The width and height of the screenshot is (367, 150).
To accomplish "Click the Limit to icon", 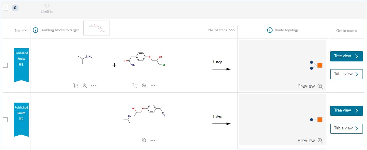I will point(47,6).
